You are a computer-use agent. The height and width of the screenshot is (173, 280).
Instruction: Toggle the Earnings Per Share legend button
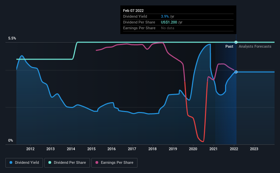pyautogui.click(x=114, y=163)
